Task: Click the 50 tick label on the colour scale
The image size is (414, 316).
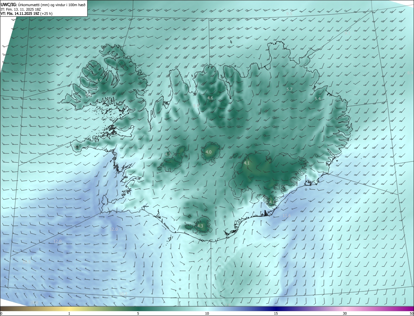Action: coord(411,313)
